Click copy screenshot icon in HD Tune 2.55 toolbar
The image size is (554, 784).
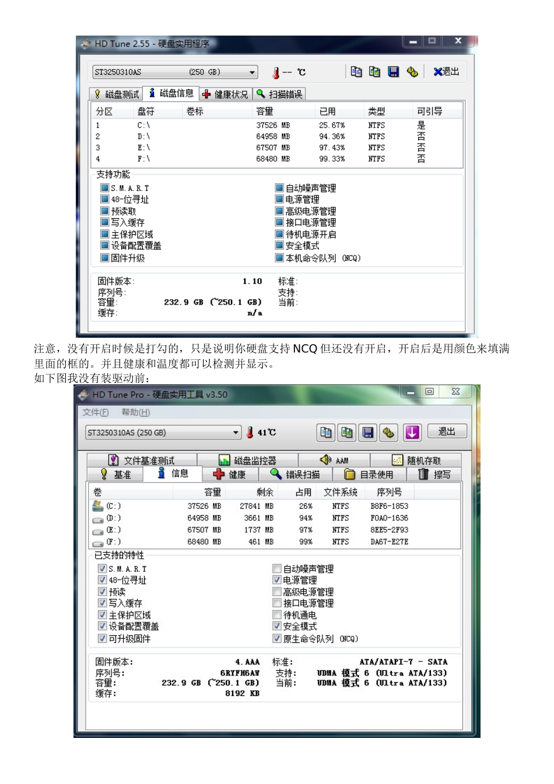(x=375, y=72)
